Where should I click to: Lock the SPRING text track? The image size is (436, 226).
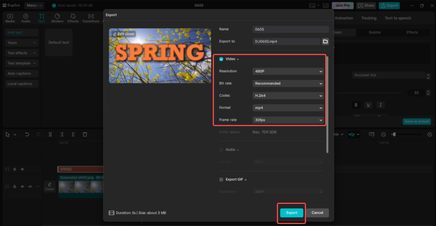(15, 169)
